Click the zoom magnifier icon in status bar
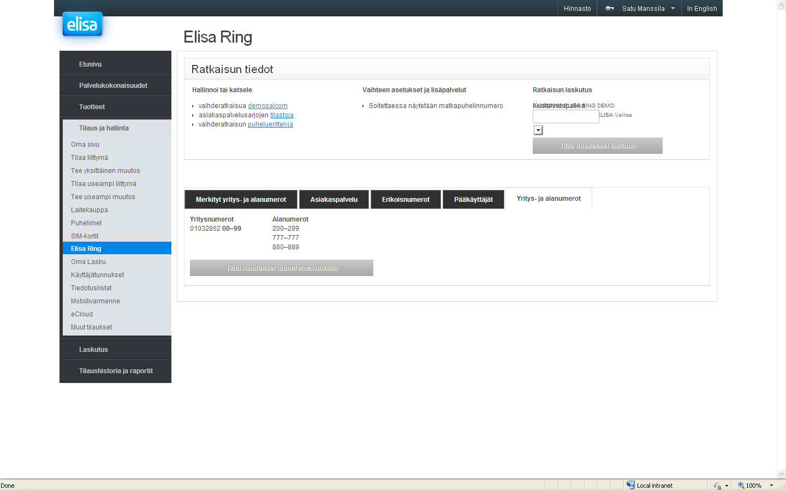This screenshot has height=491, width=786. [x=741, y=485]
